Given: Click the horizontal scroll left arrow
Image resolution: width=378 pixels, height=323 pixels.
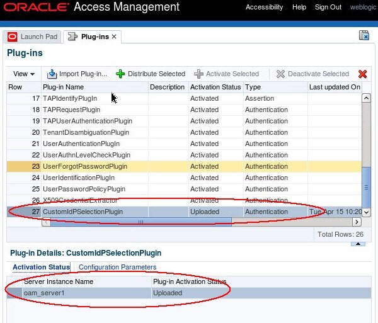Looking at the screenshot, I should pyautogui.click(x=46, y=222).
